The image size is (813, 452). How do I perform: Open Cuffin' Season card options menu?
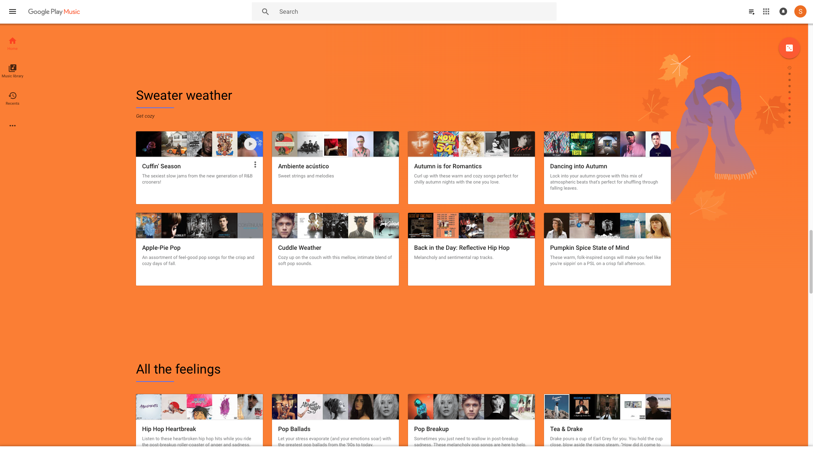click(255, 165)
